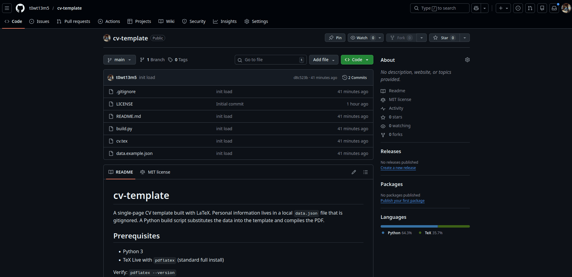Open the Add file dropdown
Screen dimensions: 572x277
323,60
